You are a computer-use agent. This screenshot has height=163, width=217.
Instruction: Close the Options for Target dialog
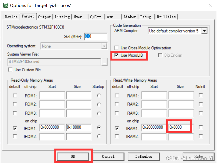click(211, 6)
